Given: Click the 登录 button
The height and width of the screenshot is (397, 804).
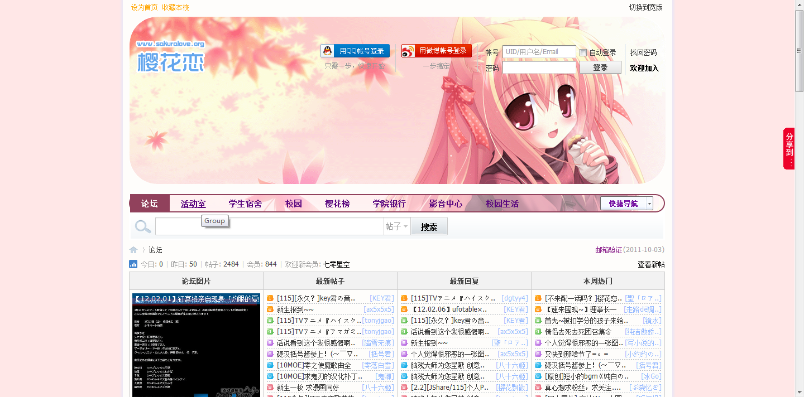Looking at the screenshot, I should coord(600,67).
